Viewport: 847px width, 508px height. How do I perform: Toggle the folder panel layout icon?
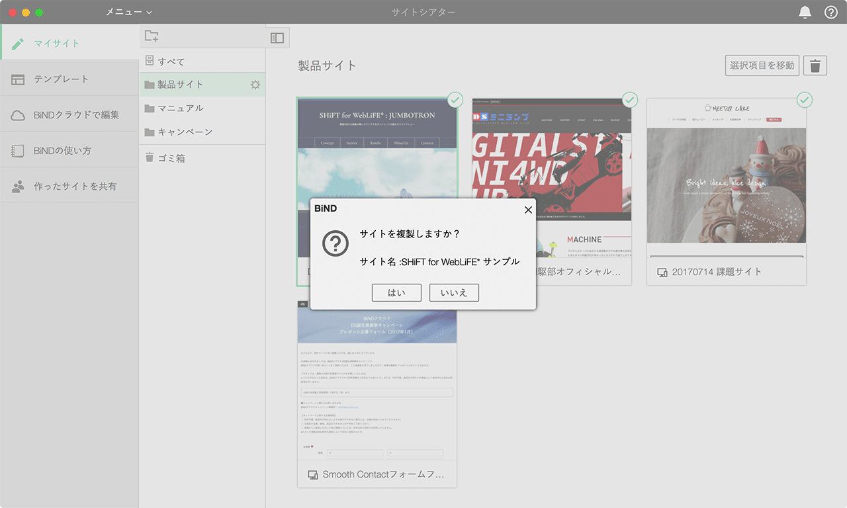pos(277,38)
